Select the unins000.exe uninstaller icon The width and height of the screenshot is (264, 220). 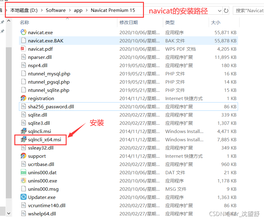click(x=24, y=181)
